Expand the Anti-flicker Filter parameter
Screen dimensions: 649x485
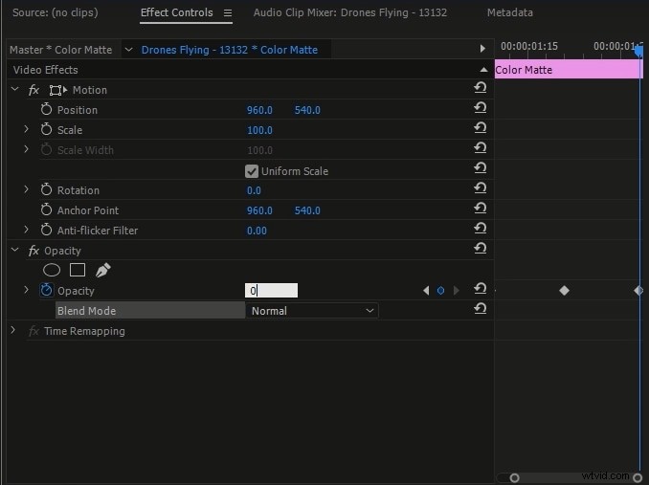pos(26,230)
